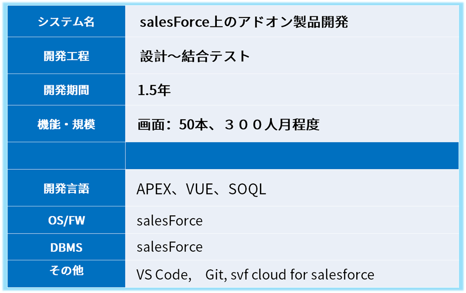Viewport: 466px width, 293px height.
Task: Click the 開発期間 label cell
Action: tap(66, 90)
